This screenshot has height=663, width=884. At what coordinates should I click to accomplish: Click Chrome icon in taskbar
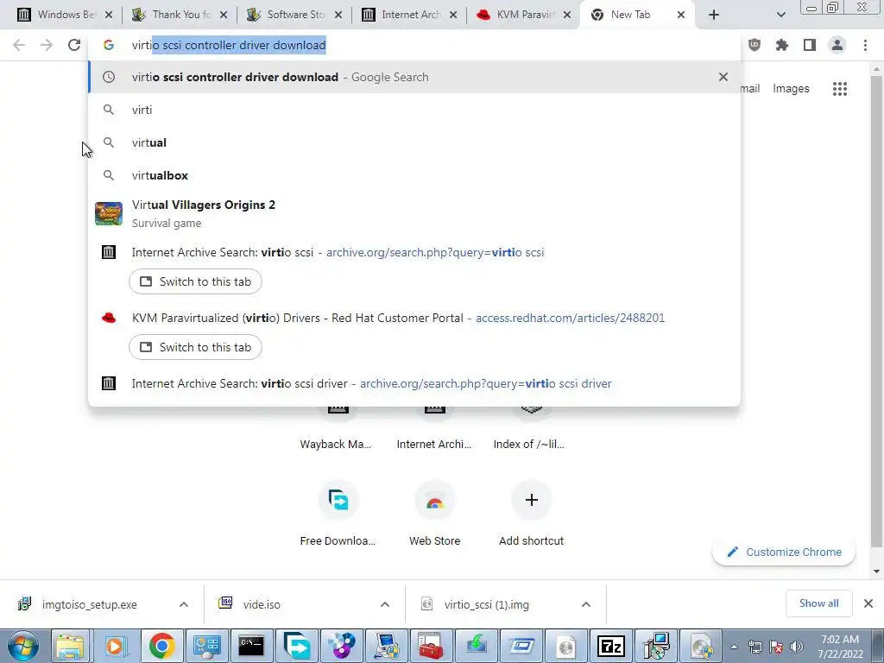click(161, 646)
